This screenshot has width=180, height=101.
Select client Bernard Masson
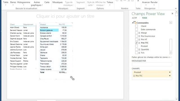tap(16, 30)
